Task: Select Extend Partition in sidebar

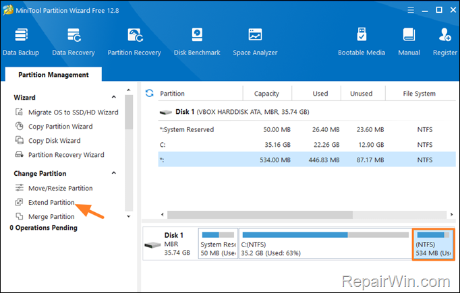Action: click(x=51, y=203)
